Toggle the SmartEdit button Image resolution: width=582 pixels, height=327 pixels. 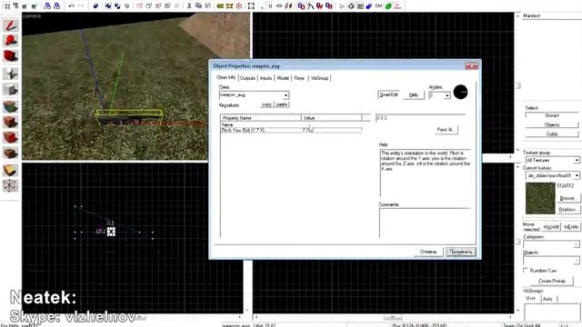click(x=388, y=94)
